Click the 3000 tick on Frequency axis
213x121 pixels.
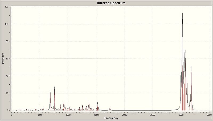[x=181, y=115]
